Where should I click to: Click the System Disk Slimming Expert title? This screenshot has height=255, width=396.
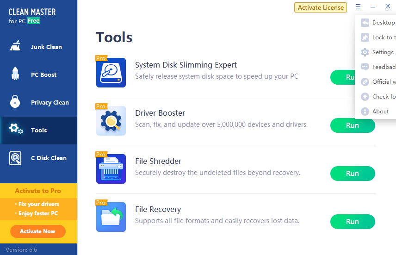pos(186,65)
